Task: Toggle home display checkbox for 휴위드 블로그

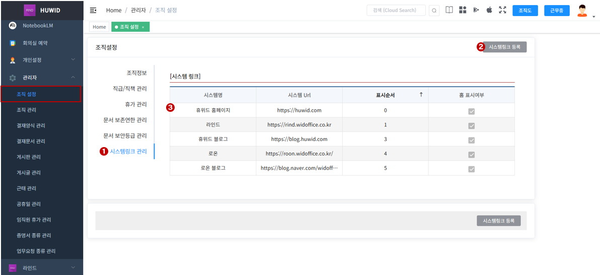Action: tap(471, 140)
